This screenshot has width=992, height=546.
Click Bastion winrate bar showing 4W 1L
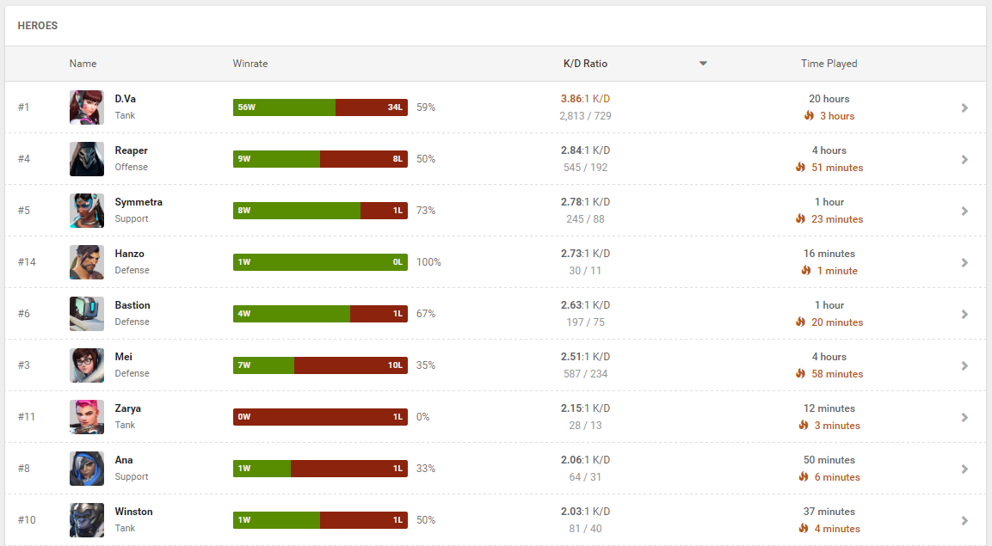point(320,314)
